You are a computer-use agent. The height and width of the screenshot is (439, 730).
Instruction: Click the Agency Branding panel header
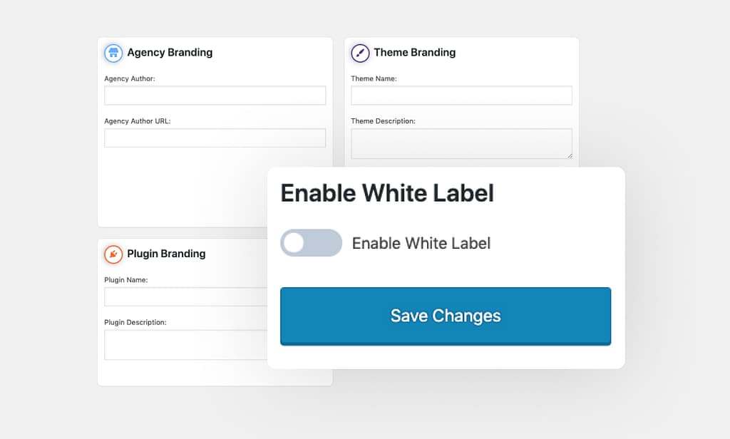click(169, 52)
